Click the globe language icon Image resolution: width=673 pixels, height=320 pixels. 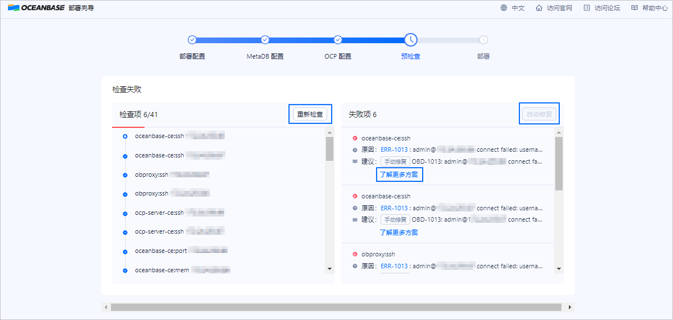pyautogui.click(x=503, y=8)
